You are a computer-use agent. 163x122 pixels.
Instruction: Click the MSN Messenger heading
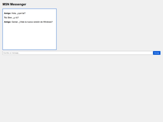14,4
